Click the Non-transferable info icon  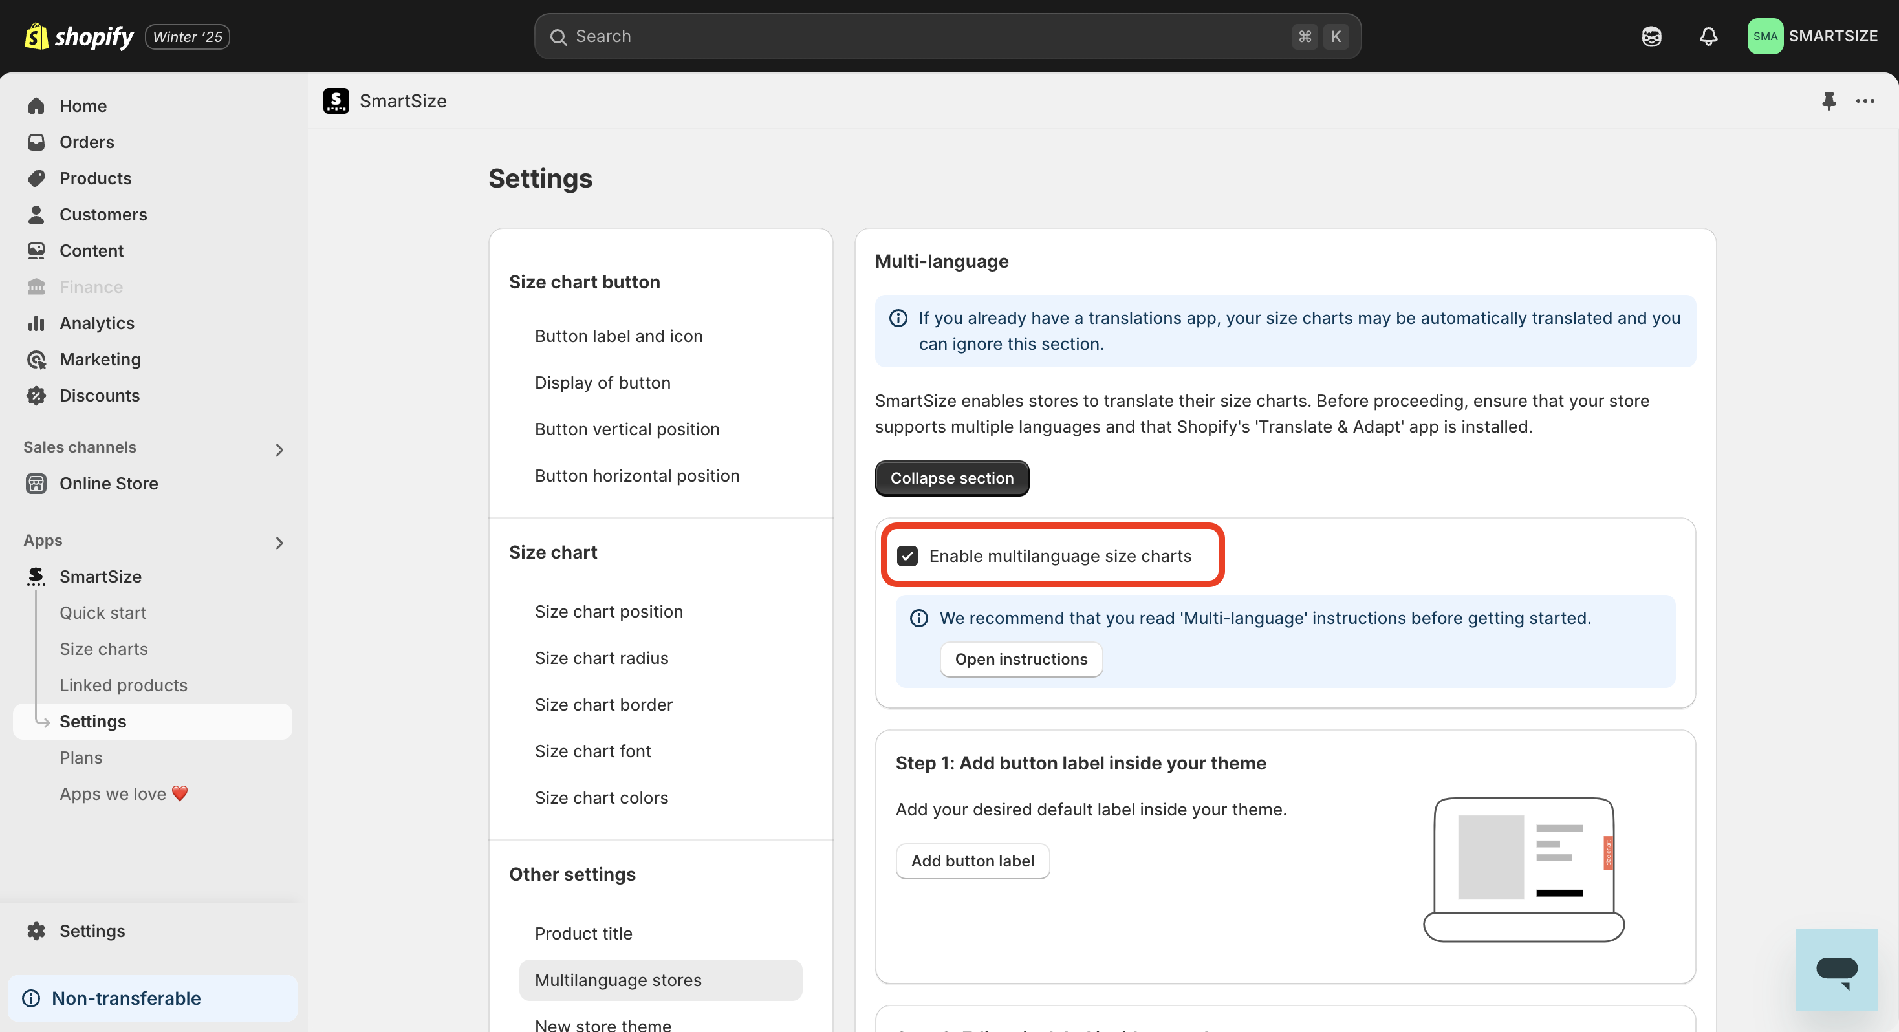(31, 998)
